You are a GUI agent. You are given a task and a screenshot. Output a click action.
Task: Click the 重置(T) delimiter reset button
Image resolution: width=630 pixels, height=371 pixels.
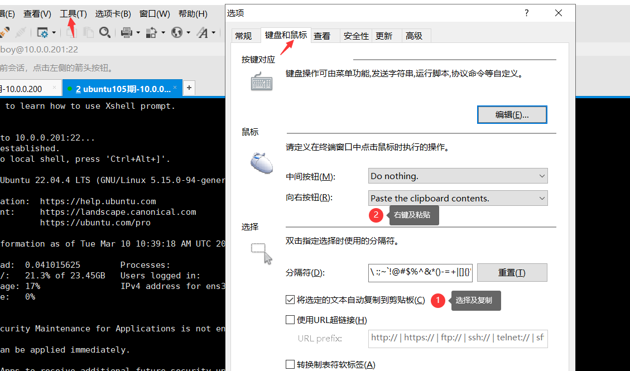coord(512,273)
